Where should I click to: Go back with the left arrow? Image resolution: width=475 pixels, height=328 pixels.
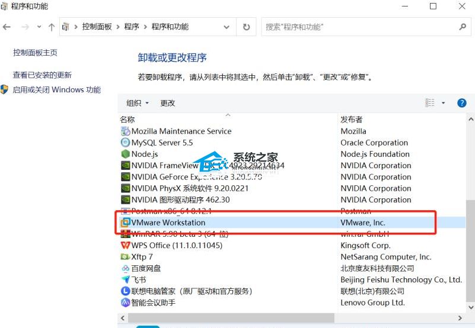click(7, 27)
